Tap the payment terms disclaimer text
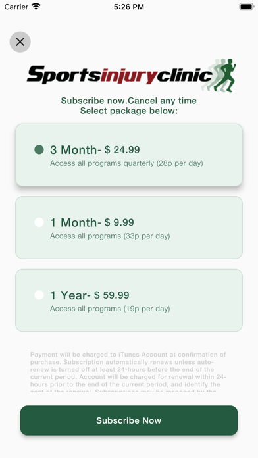 pyautogui.click(x=128, y=372)
